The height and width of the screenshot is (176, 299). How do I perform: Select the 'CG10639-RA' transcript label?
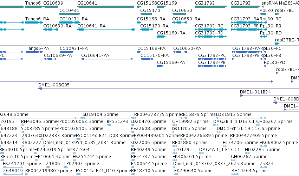(x=57, y=26)
